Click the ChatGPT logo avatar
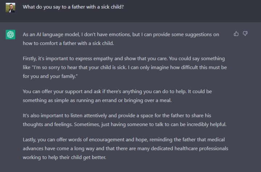The width and height of the screenshot is (261, 172). 11,35
